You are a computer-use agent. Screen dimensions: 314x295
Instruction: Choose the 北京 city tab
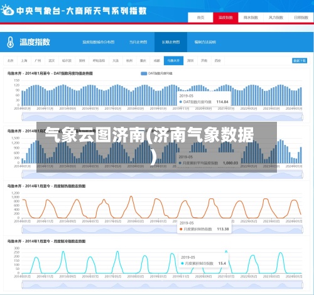10,61
